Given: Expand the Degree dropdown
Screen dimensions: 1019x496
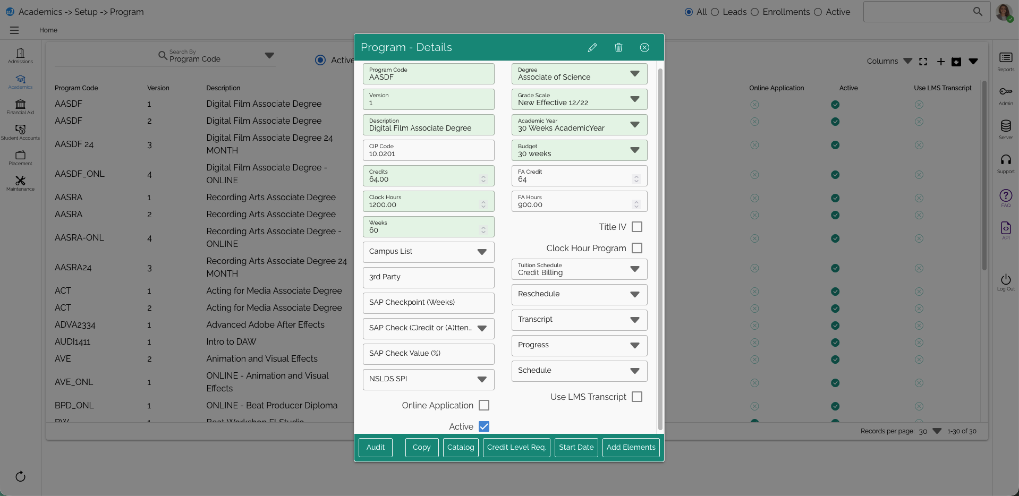Looking at the screenshot, I should tap(634, 74).
